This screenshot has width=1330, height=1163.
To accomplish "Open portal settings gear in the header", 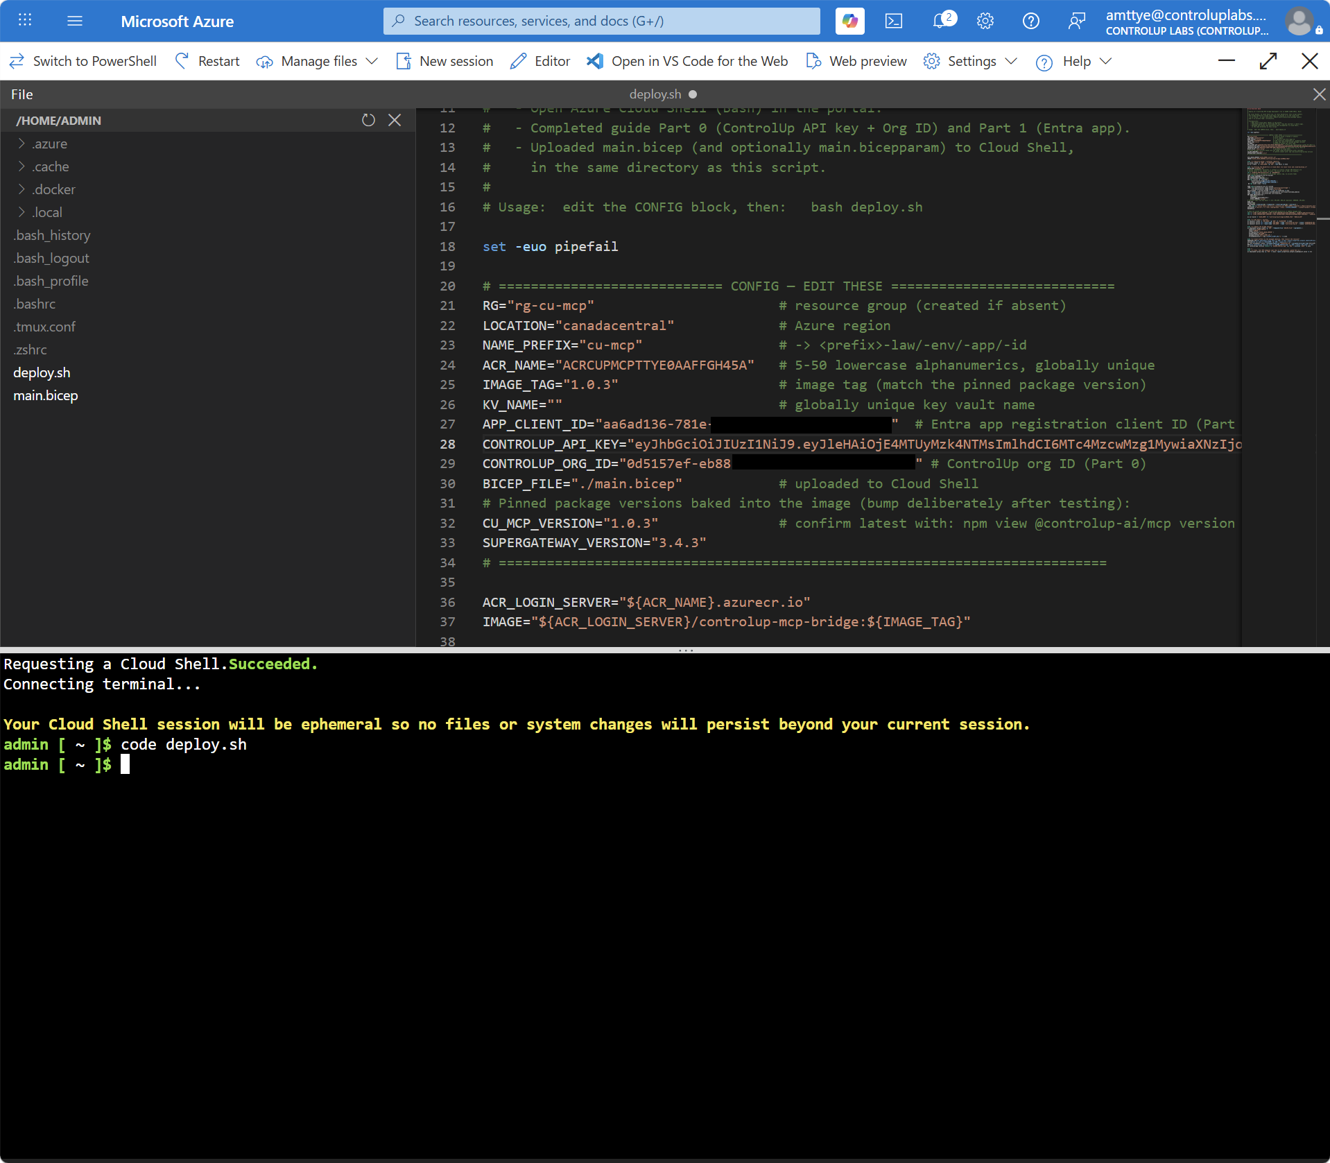I will pos(985,21).
